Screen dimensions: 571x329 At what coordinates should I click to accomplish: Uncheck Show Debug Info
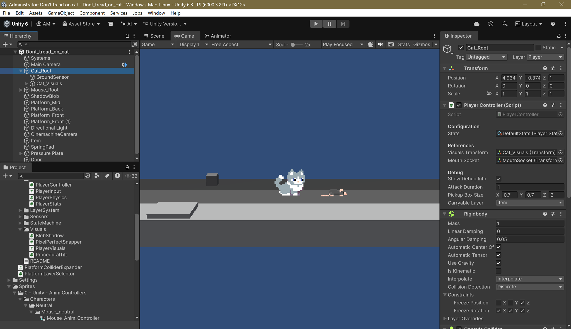point(499,179)
